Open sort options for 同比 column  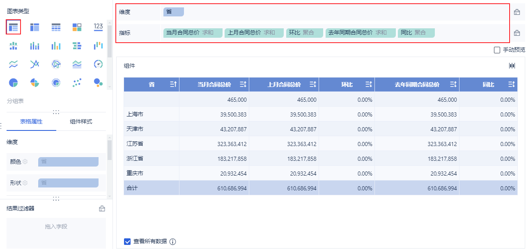pyautogui.click(x=511, y=85)
